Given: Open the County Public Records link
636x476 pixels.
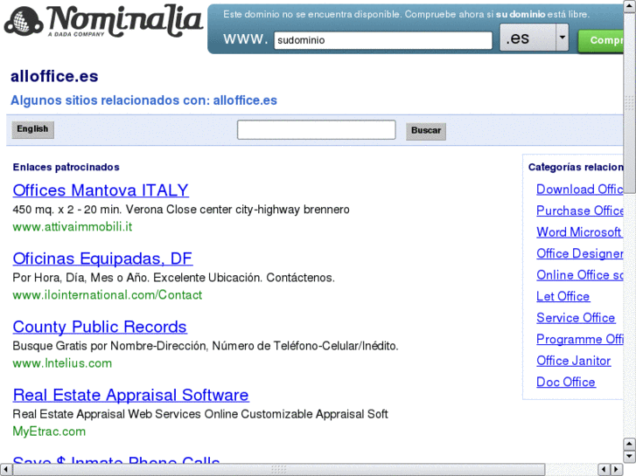Looking at the screenshot, I should (x=100, y=327).
